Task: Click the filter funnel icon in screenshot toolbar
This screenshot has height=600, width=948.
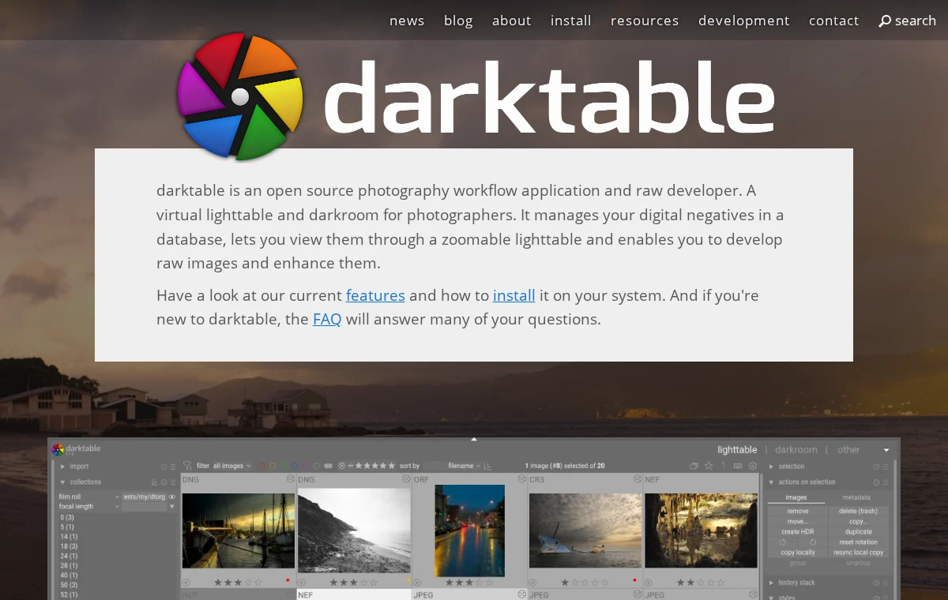Action: point(187,466)
